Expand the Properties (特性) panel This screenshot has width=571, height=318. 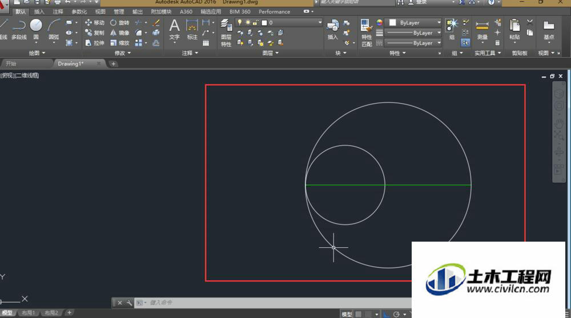397,53
